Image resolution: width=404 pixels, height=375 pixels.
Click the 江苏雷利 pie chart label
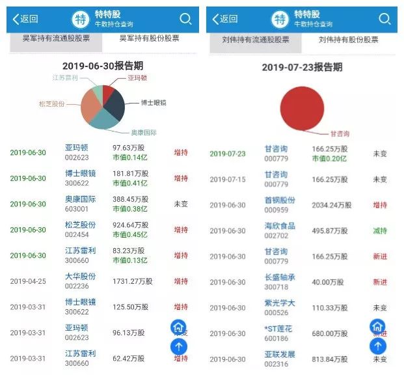tap(65, 77)
